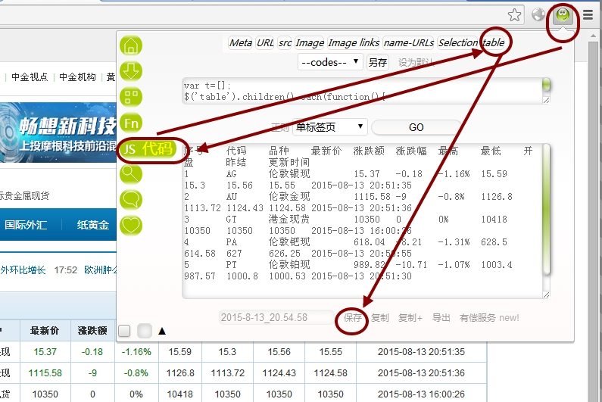Click the GO button
The image size is (602, 402).
tap(416, 127)
